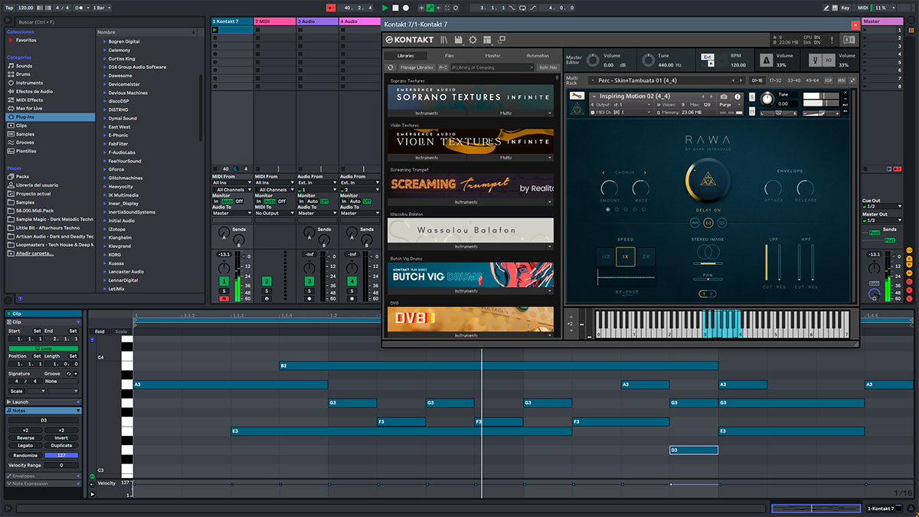Open MIDI From dropdown on Kontakt 7 track
The image size is (919, 517).
(232, 183)
